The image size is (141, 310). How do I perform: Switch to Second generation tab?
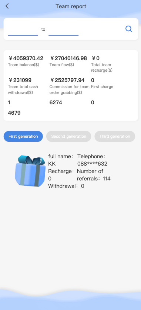click(68, 136)
